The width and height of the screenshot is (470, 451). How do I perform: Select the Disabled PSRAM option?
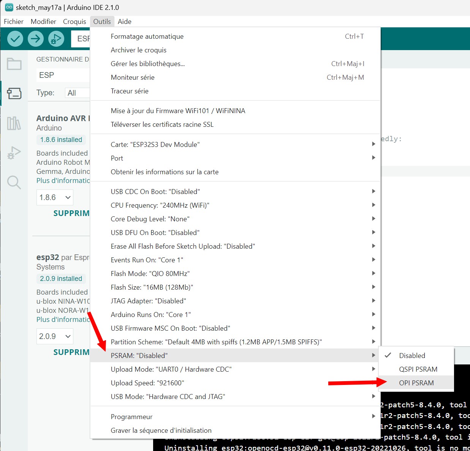[x=416, y=356]
